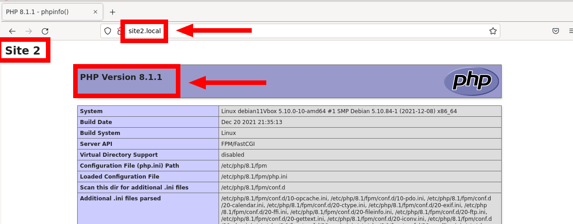The width and height of the screenshot is (573, 224).
Task: Reload the current phpinfo page
Action: [45, 31]
